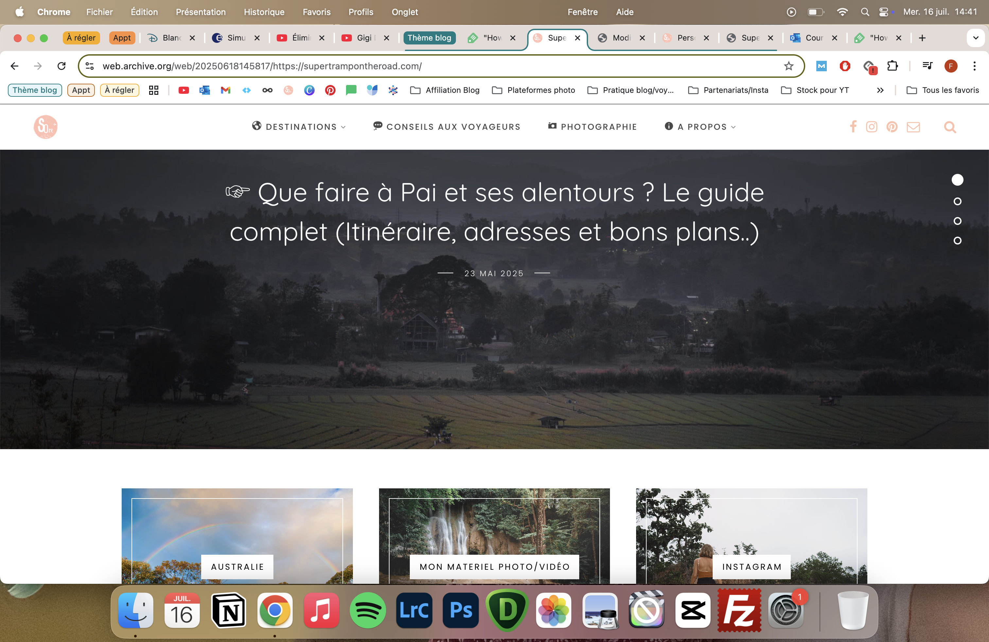This screenshot has height=642, width=989.
Task: Switch to the Modi tab
Action: pos(621,38)
